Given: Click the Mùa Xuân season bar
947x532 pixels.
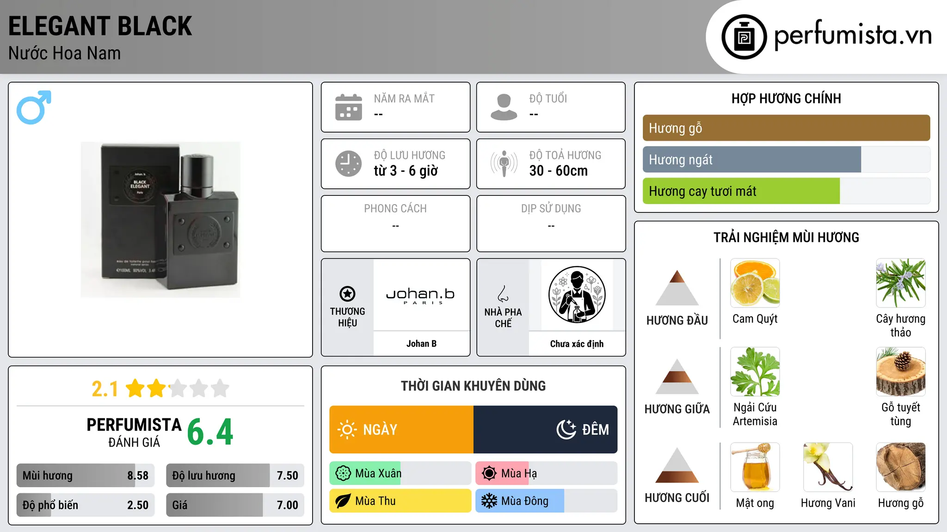Looking at the screenshot, I should coord(400,473).
